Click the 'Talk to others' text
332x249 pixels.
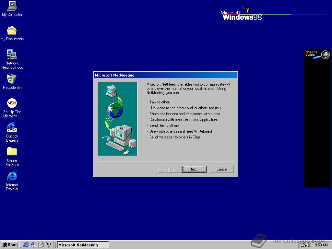[160, 102]
